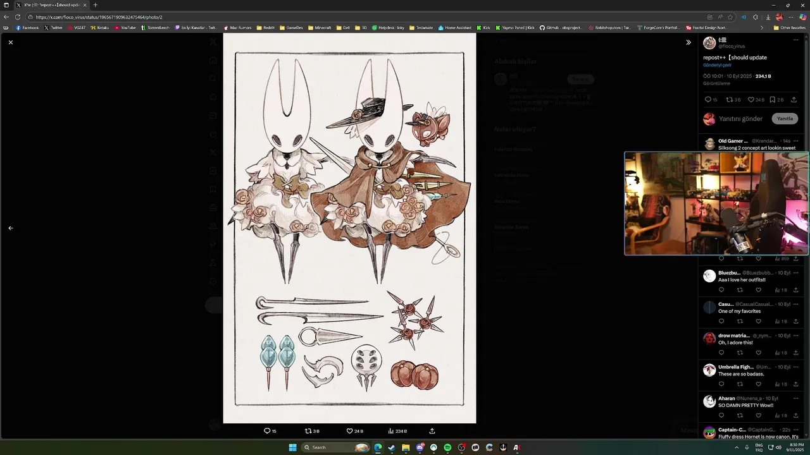Open the Aharan user name
The height and width of the screenshot is (455, 810).
point(726,399)
